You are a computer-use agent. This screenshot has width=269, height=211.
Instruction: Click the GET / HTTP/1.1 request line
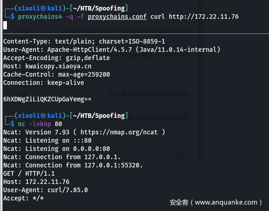point(29,173)
